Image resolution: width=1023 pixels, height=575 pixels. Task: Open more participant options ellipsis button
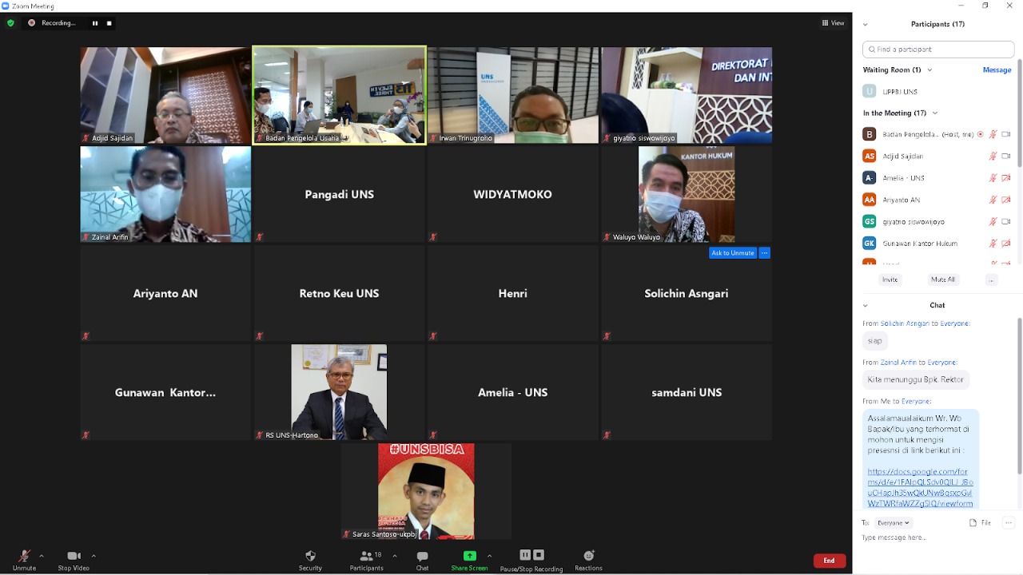point(992,280)
